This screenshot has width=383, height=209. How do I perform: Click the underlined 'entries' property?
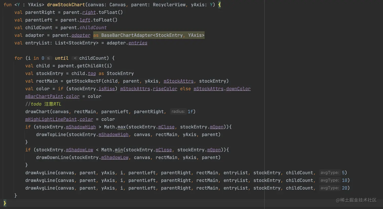tap(138, 43)
